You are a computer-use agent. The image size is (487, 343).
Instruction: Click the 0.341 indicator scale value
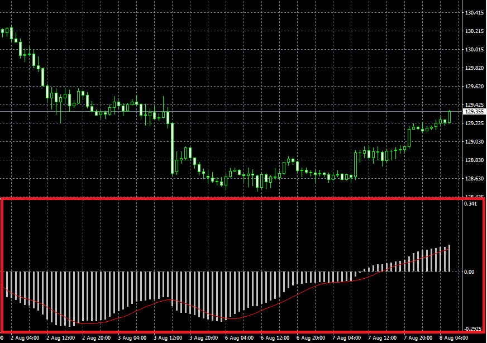470,204
